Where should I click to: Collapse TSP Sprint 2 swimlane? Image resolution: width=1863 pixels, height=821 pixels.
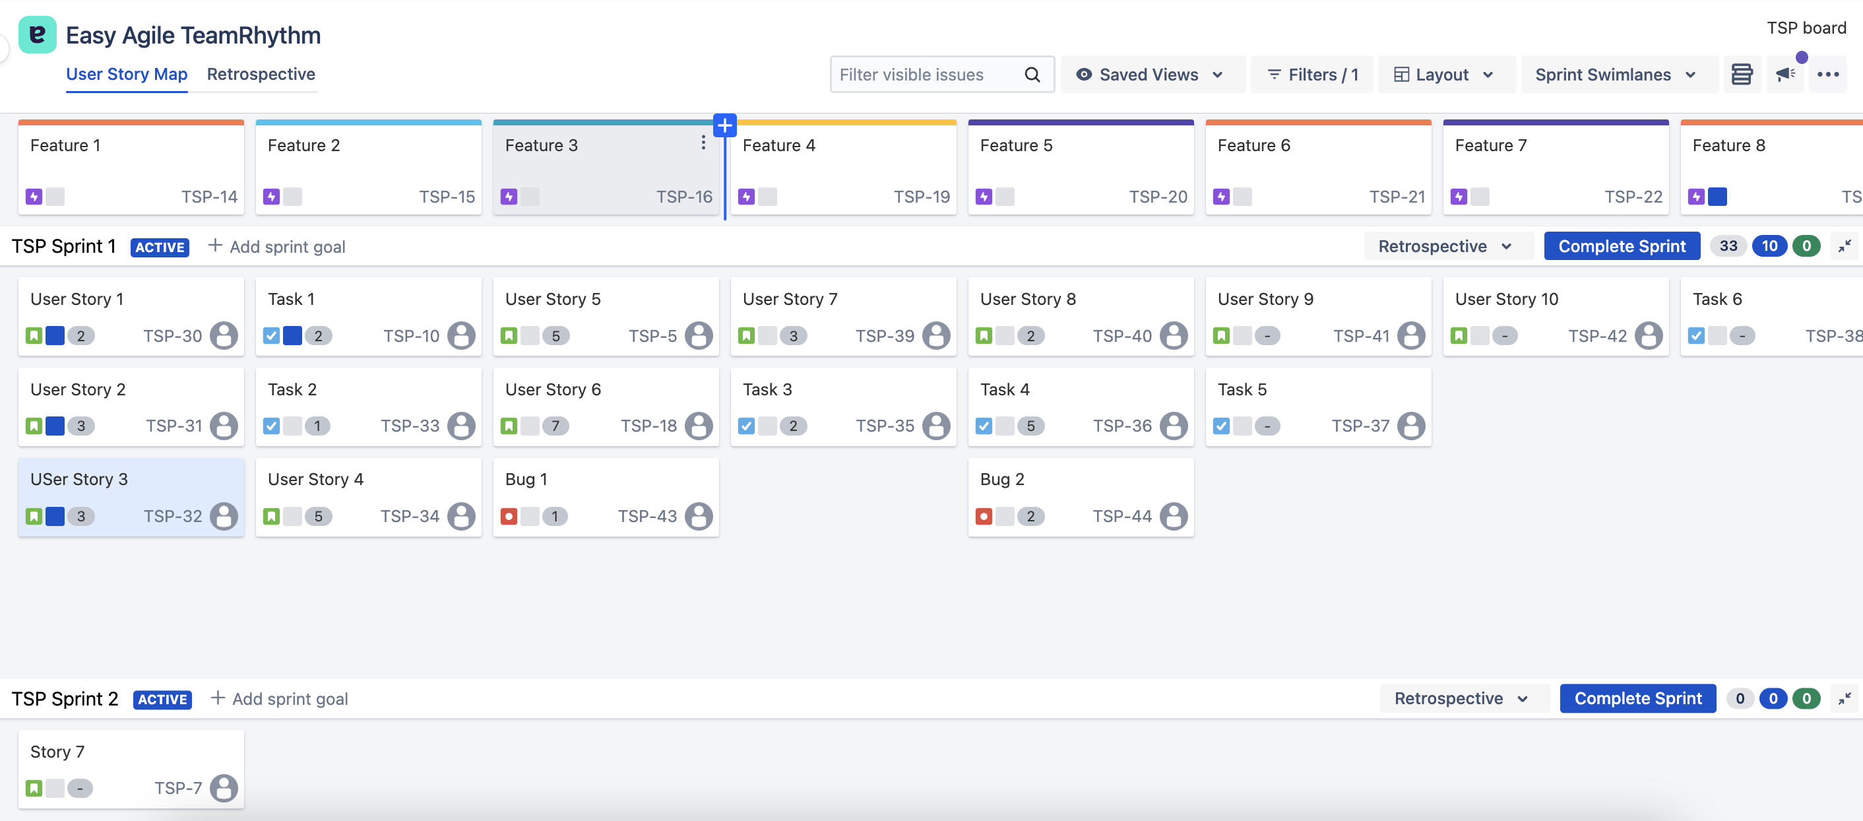pos(1844,698)
